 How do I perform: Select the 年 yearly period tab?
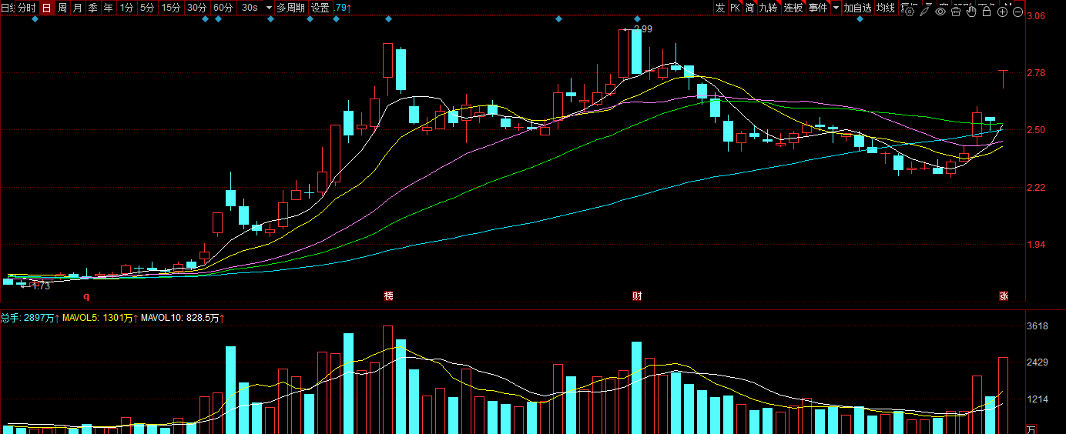pyautogui.click(x=109, y=8)
